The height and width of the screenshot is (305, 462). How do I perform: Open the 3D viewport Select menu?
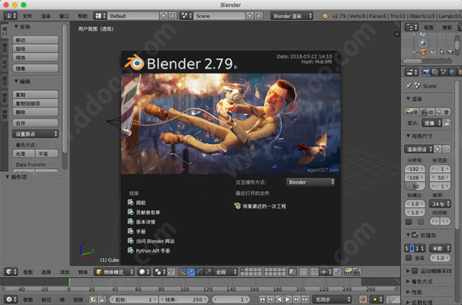click(x=46, y=272)
